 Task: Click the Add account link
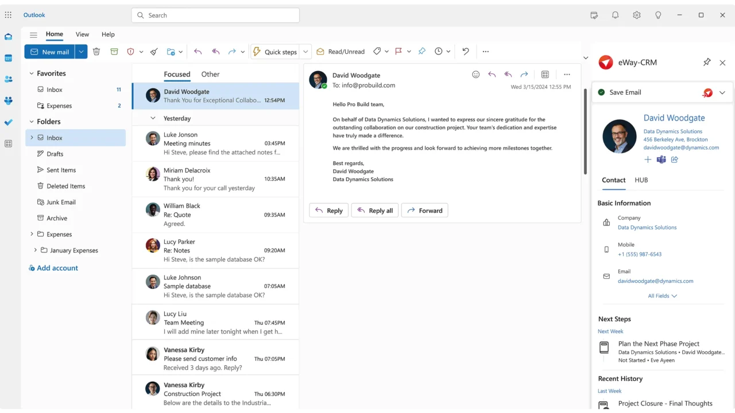53,268
